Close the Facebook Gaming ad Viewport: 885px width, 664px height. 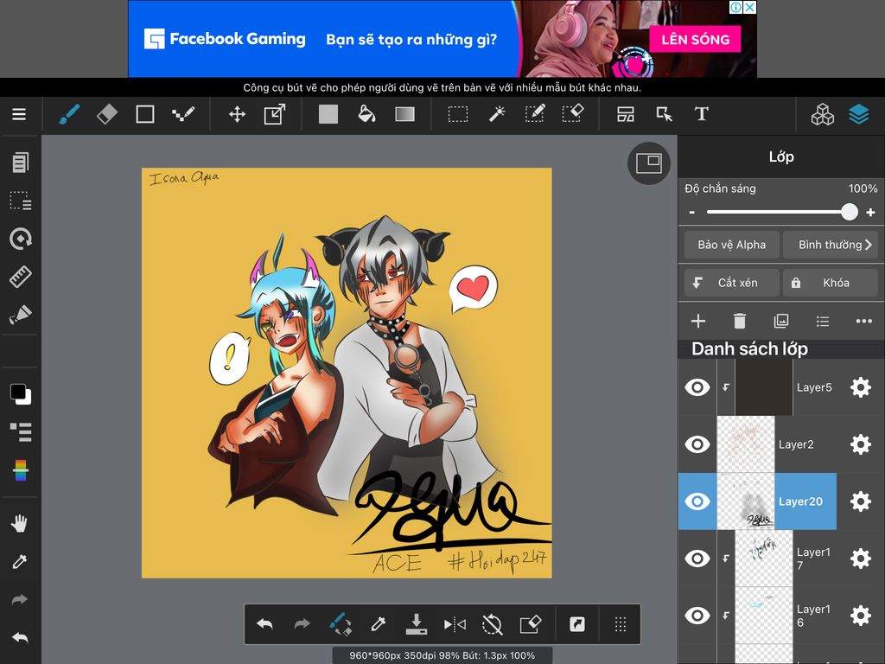[x=749, y=7]
